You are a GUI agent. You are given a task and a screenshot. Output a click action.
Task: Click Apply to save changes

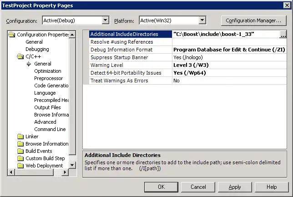(235, 187)
